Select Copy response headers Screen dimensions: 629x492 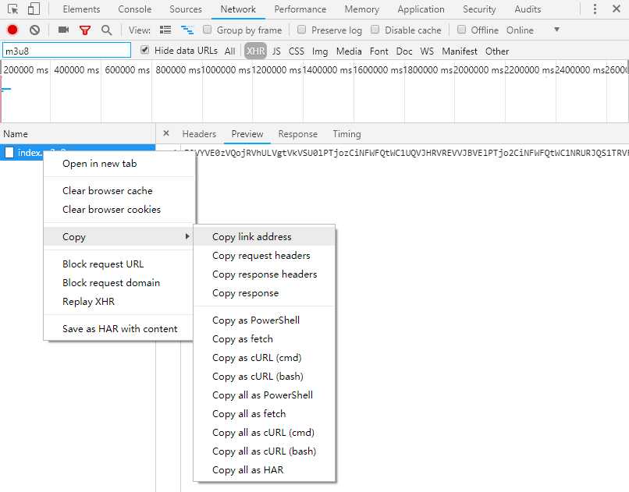click(265, 274)
